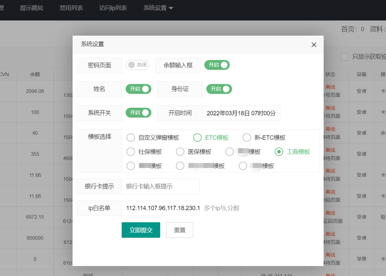The height and width of the screenshot is (276, 386).
Task: Open the 系统设置 dropdown menu
Action: click(158, 8)
